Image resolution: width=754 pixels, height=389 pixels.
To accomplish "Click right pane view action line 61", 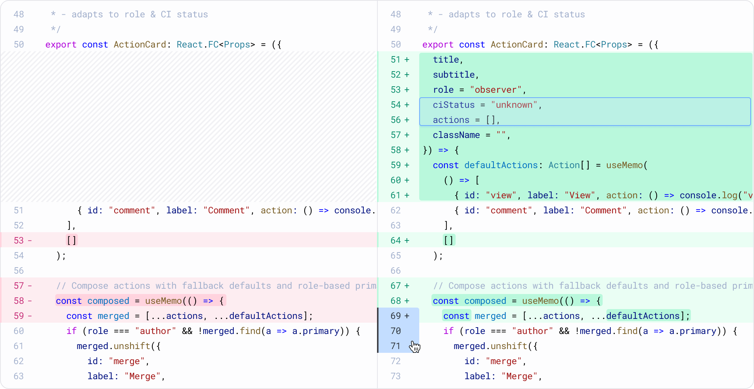I will point(565,195).
